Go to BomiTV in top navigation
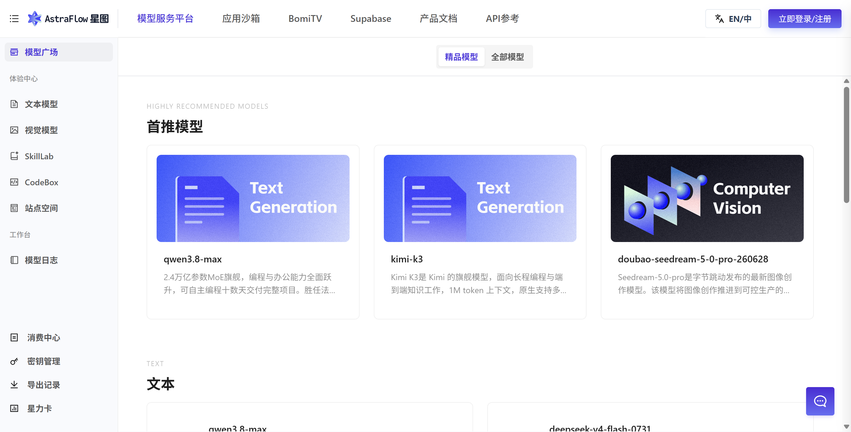Image resolution: width=851 pixels, height=432 pixels. (305, 19)
